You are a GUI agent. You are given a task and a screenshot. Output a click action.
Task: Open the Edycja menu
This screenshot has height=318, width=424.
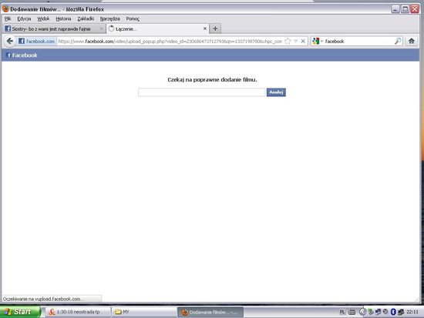coord(24,18)
